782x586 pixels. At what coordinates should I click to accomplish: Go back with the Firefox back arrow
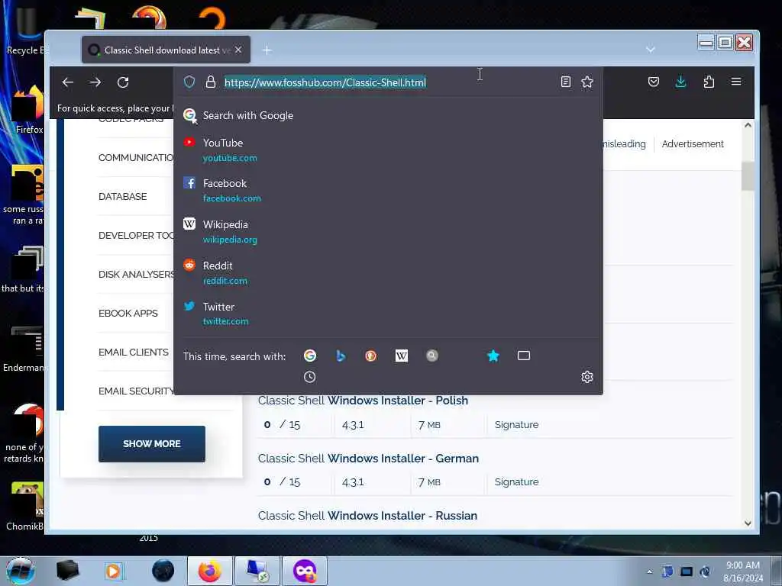point(68,82)
